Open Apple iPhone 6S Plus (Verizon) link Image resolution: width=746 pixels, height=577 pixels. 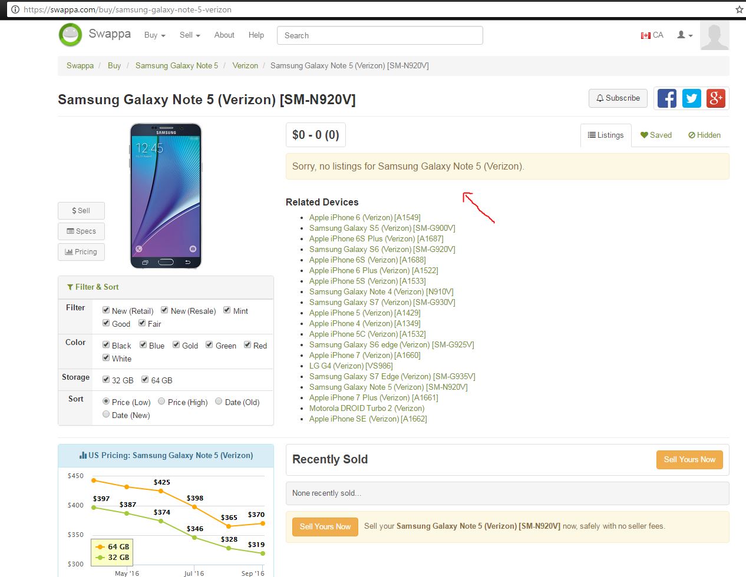click(x=377, y=239)
